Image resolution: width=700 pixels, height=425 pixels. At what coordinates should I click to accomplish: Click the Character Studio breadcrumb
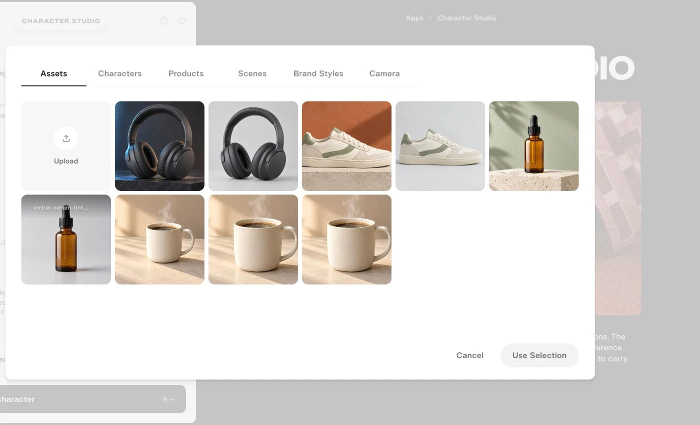click(x=466, y=18)
